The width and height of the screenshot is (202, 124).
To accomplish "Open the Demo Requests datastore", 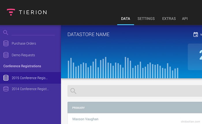I will coord(23,55).
